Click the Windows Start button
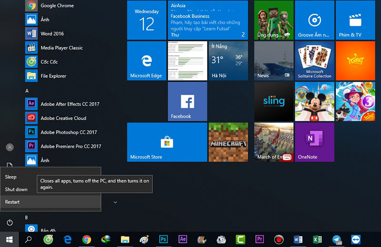Viewport: 381px width, 247px height. point(9,239)
